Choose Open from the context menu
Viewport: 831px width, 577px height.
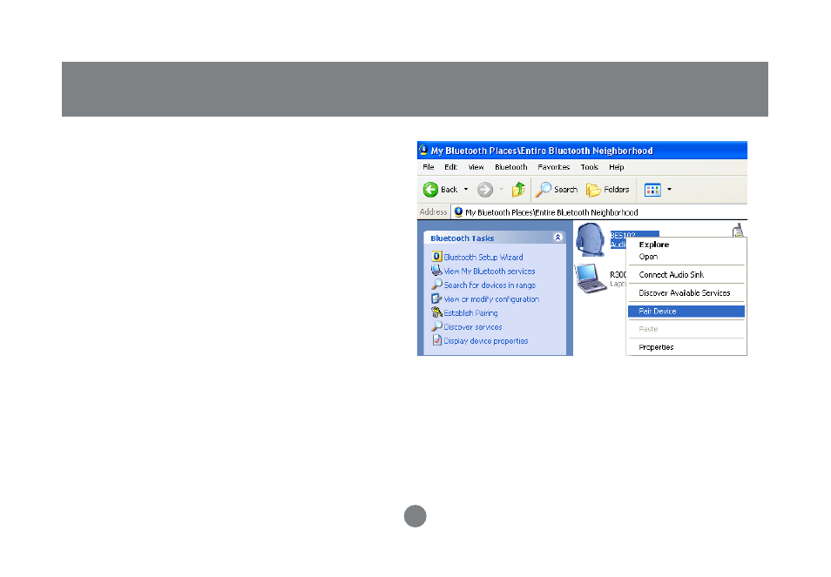pyautogui.click(x=686, y=257)
